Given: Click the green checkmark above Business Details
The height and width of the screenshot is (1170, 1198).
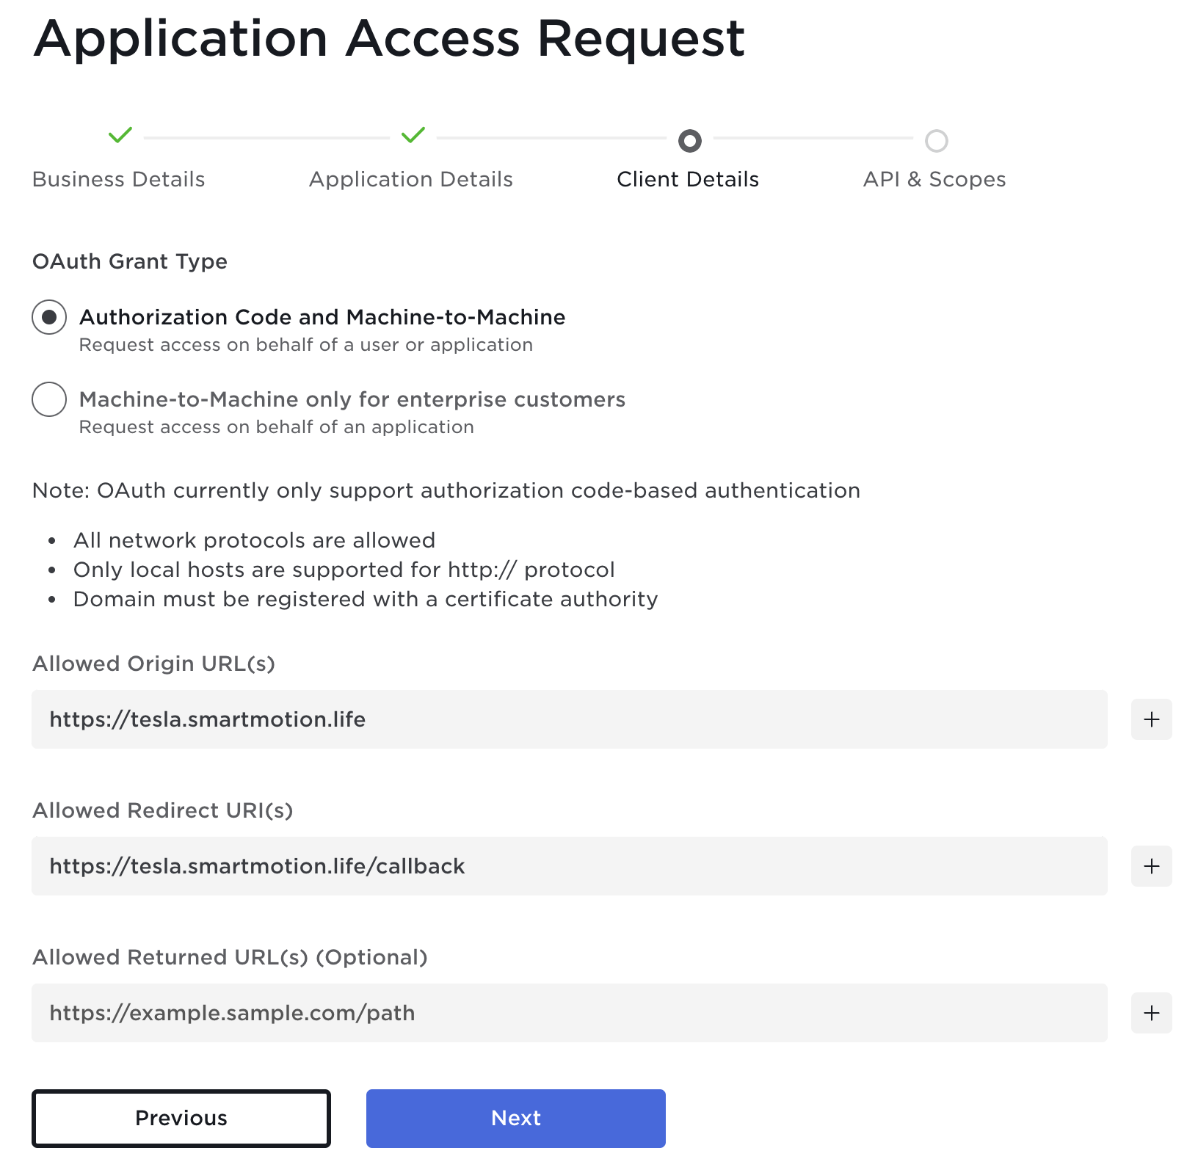Looking at the screenshot, I should click(120, 136).
